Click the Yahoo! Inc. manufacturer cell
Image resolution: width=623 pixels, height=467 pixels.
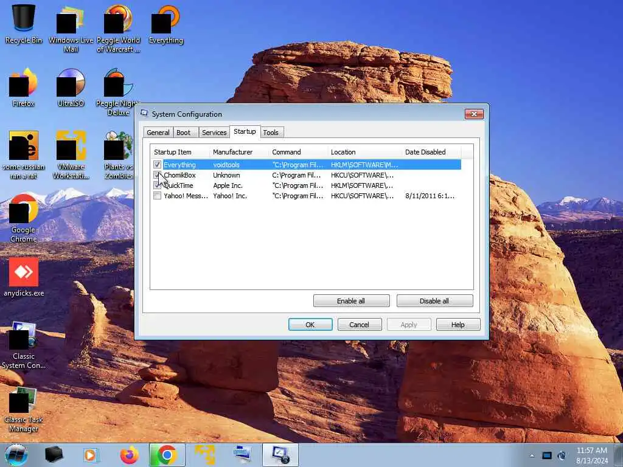230,196
